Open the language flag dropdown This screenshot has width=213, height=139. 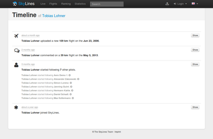tap(195, 4)
